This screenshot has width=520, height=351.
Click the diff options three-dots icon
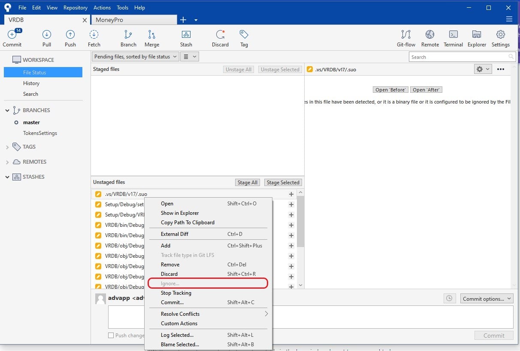tap(501, 69)
